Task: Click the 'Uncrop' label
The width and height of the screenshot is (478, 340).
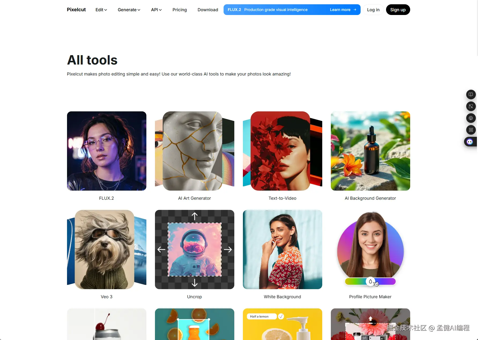Action: tap(195, 297)
